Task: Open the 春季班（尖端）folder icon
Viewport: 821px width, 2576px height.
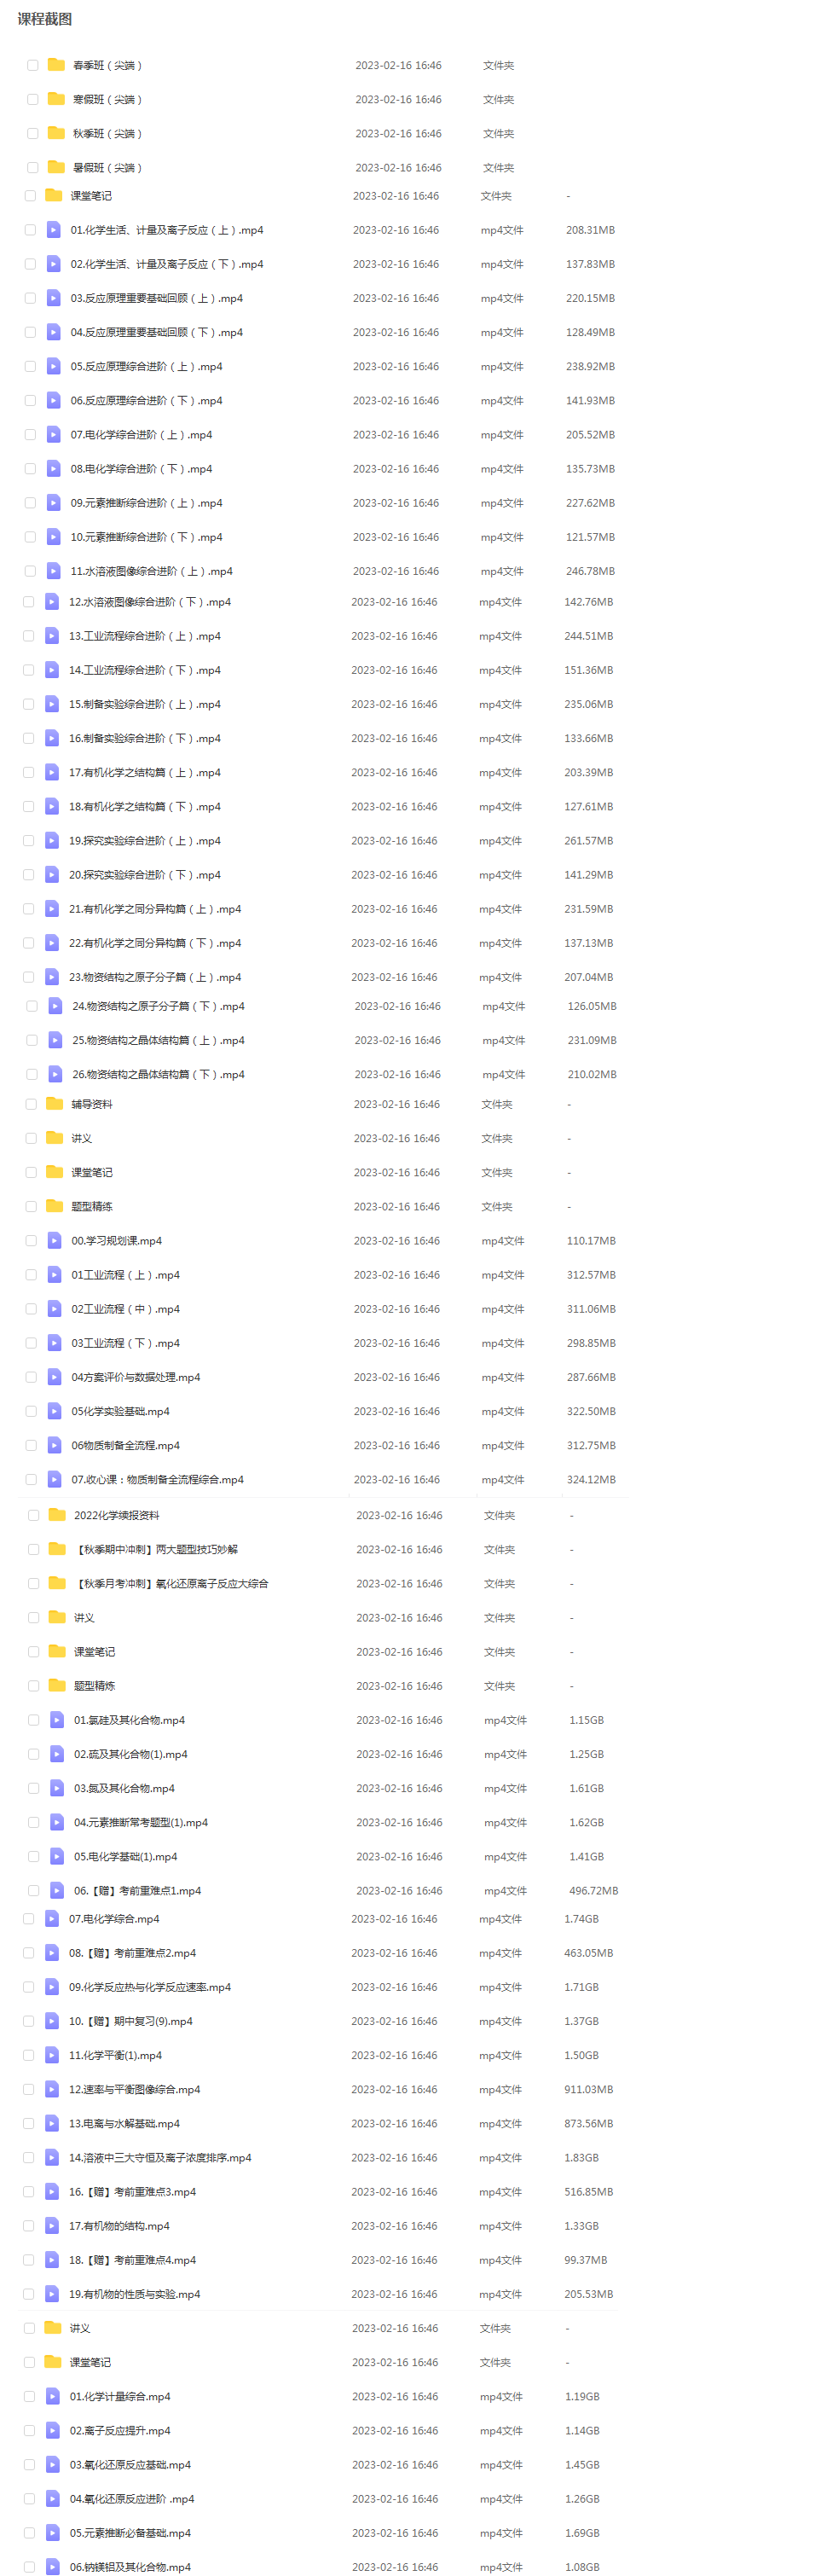Action: (56, 65)
